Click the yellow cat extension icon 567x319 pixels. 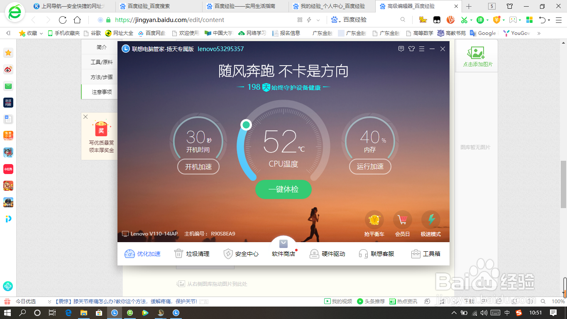[423, 20]
